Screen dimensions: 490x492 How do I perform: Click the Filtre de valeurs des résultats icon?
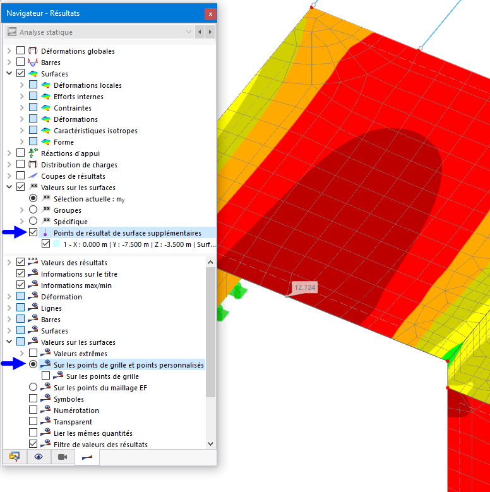(x=45, y=444)
